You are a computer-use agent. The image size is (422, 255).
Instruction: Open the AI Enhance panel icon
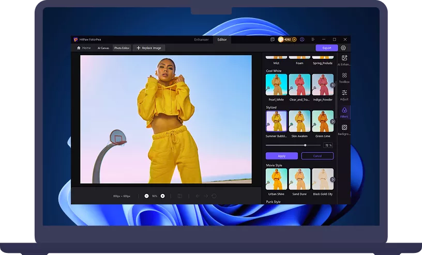(344, 58)
